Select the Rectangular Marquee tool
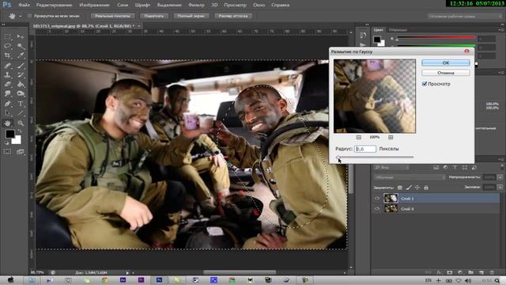 (x=7, y=36)
